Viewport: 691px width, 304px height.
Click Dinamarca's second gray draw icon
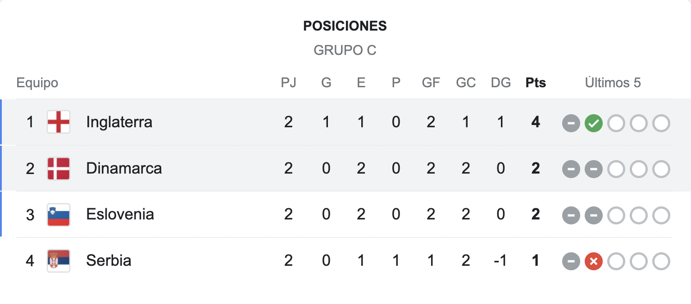coord(593,169)
